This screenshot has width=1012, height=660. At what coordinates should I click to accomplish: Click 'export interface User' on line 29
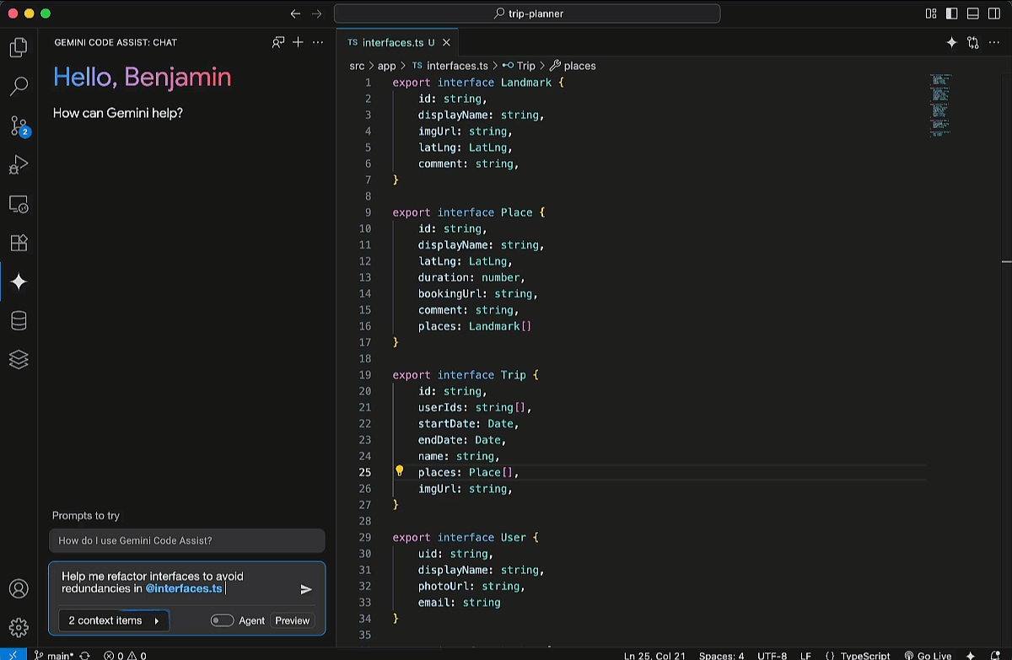(x=459, y=537)
